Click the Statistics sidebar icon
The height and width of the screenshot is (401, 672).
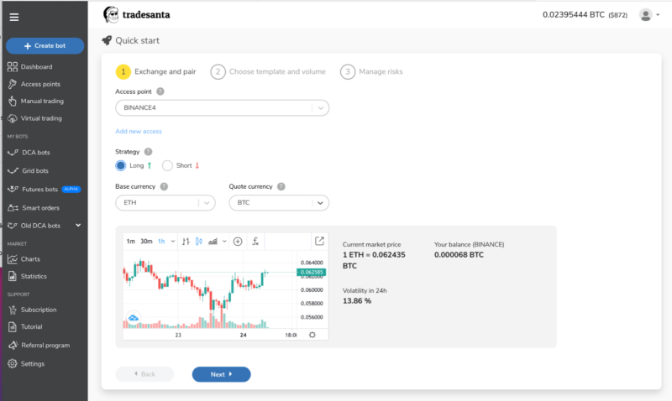13,276
